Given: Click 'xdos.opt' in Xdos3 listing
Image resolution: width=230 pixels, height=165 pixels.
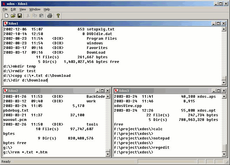Looking at the screenshot, I should tap(206, 110).
